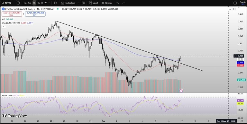Click the blue CRYPTOCAP symbol logo
The image size is (247, 124).
pyautogui.click(x=3, y=9)
